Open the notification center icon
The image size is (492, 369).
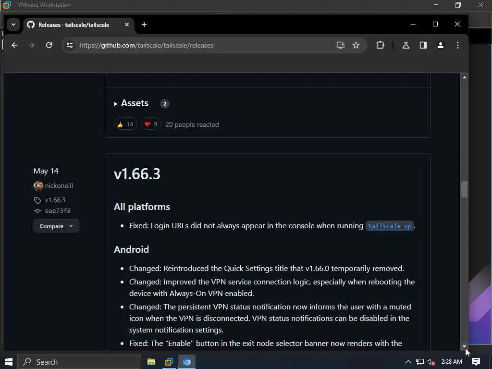point(476,362)
